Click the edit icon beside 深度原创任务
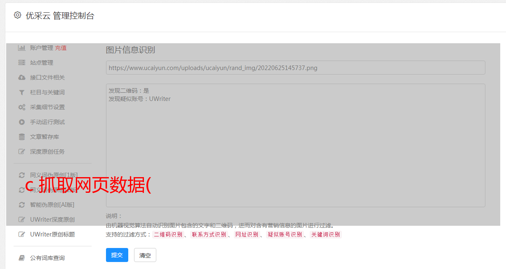506x269 pixels. tap(22, 152)
